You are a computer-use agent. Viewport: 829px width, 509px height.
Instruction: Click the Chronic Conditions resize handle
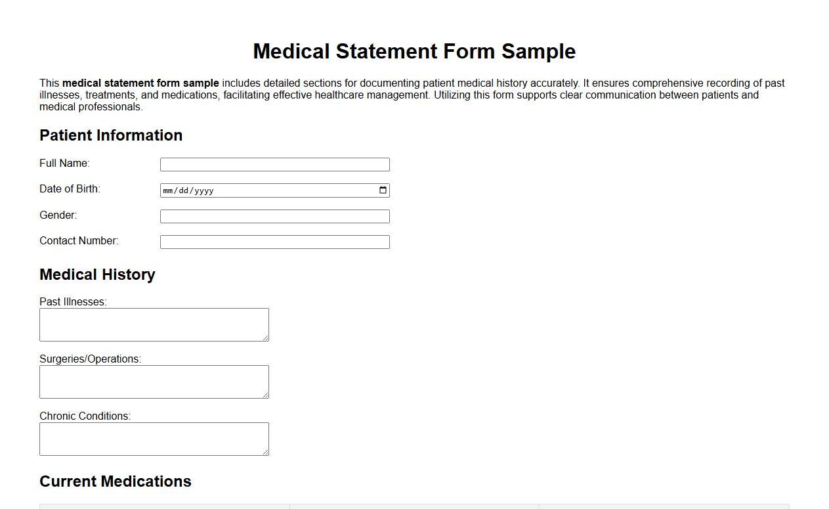[266, 453]
